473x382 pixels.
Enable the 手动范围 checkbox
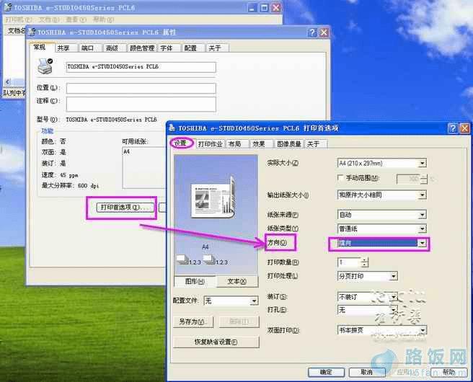[340, 178]
